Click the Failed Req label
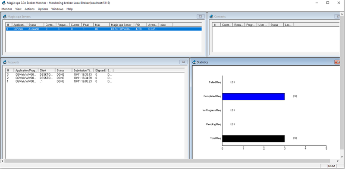The width and height of the screenshot is (345, 169). pyautogui.click(x=215, y=82)
